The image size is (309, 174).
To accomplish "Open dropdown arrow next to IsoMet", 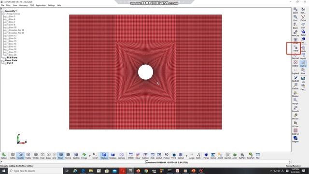I will (186, 156).
